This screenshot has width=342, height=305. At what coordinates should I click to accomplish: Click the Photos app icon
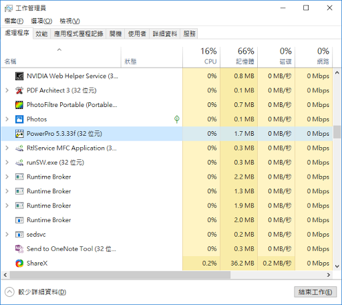[19, 119]
